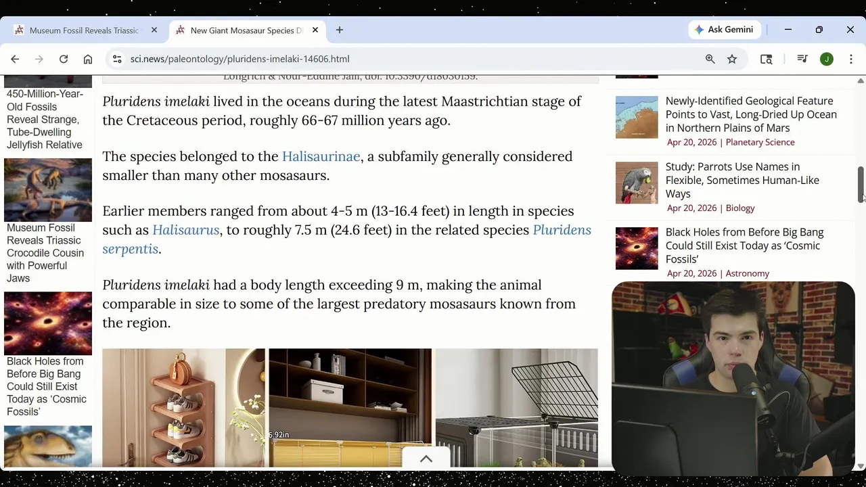866x487 pixels.
Task: Click the wooden shelf advertisement image
Action: click(350, 408)
